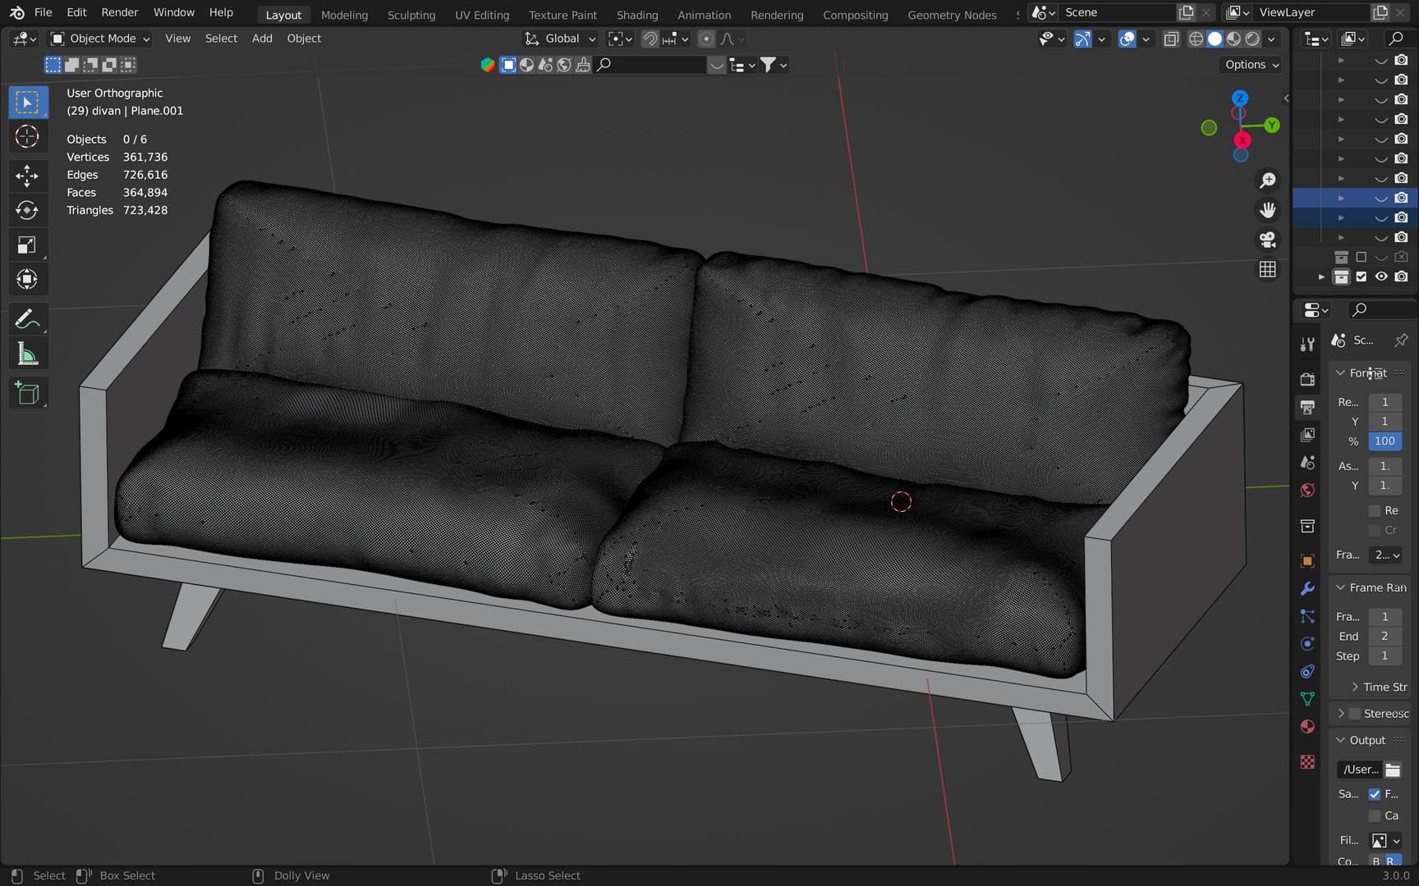Activate the Scale tool
Screen dimensions: 1419x886
(x=27, y=244)
